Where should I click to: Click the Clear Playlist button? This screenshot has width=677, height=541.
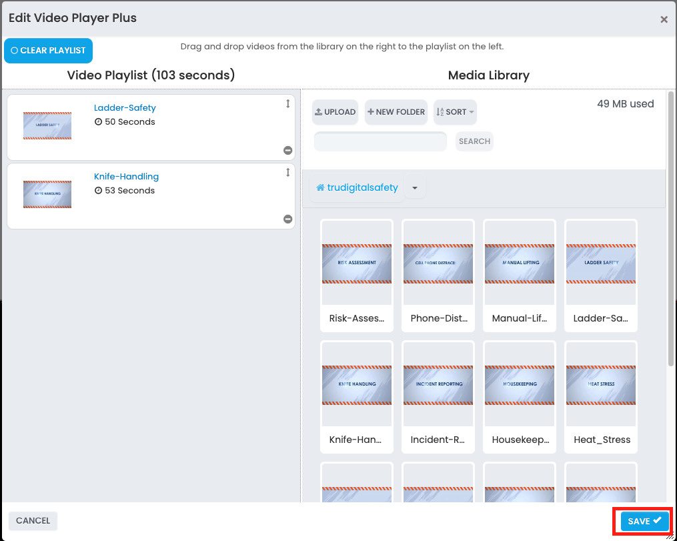48,51
